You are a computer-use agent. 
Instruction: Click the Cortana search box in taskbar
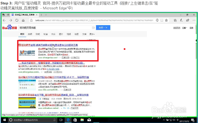coord(33,120)
